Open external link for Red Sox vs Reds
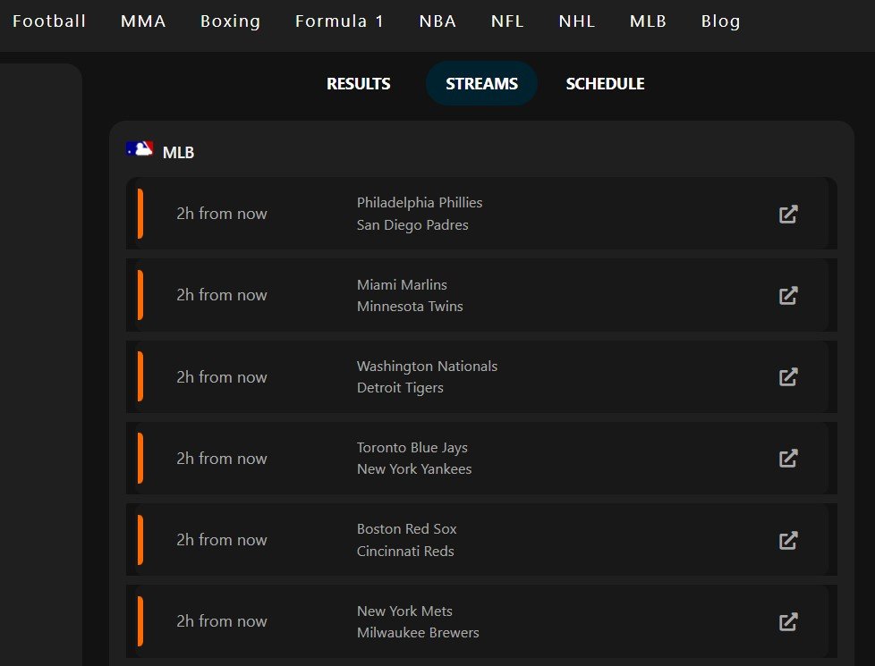 788,540
